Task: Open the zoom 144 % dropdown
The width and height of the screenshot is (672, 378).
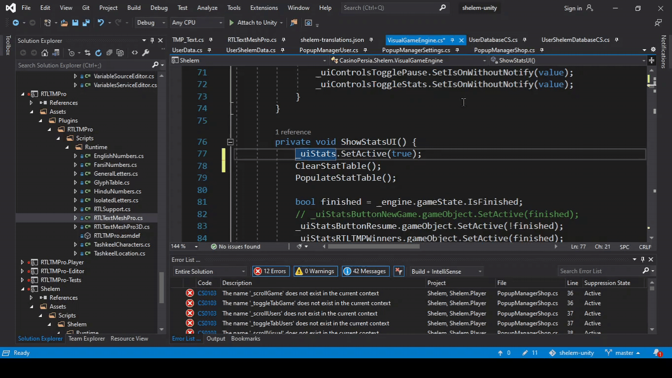Action: coord(184,247)
